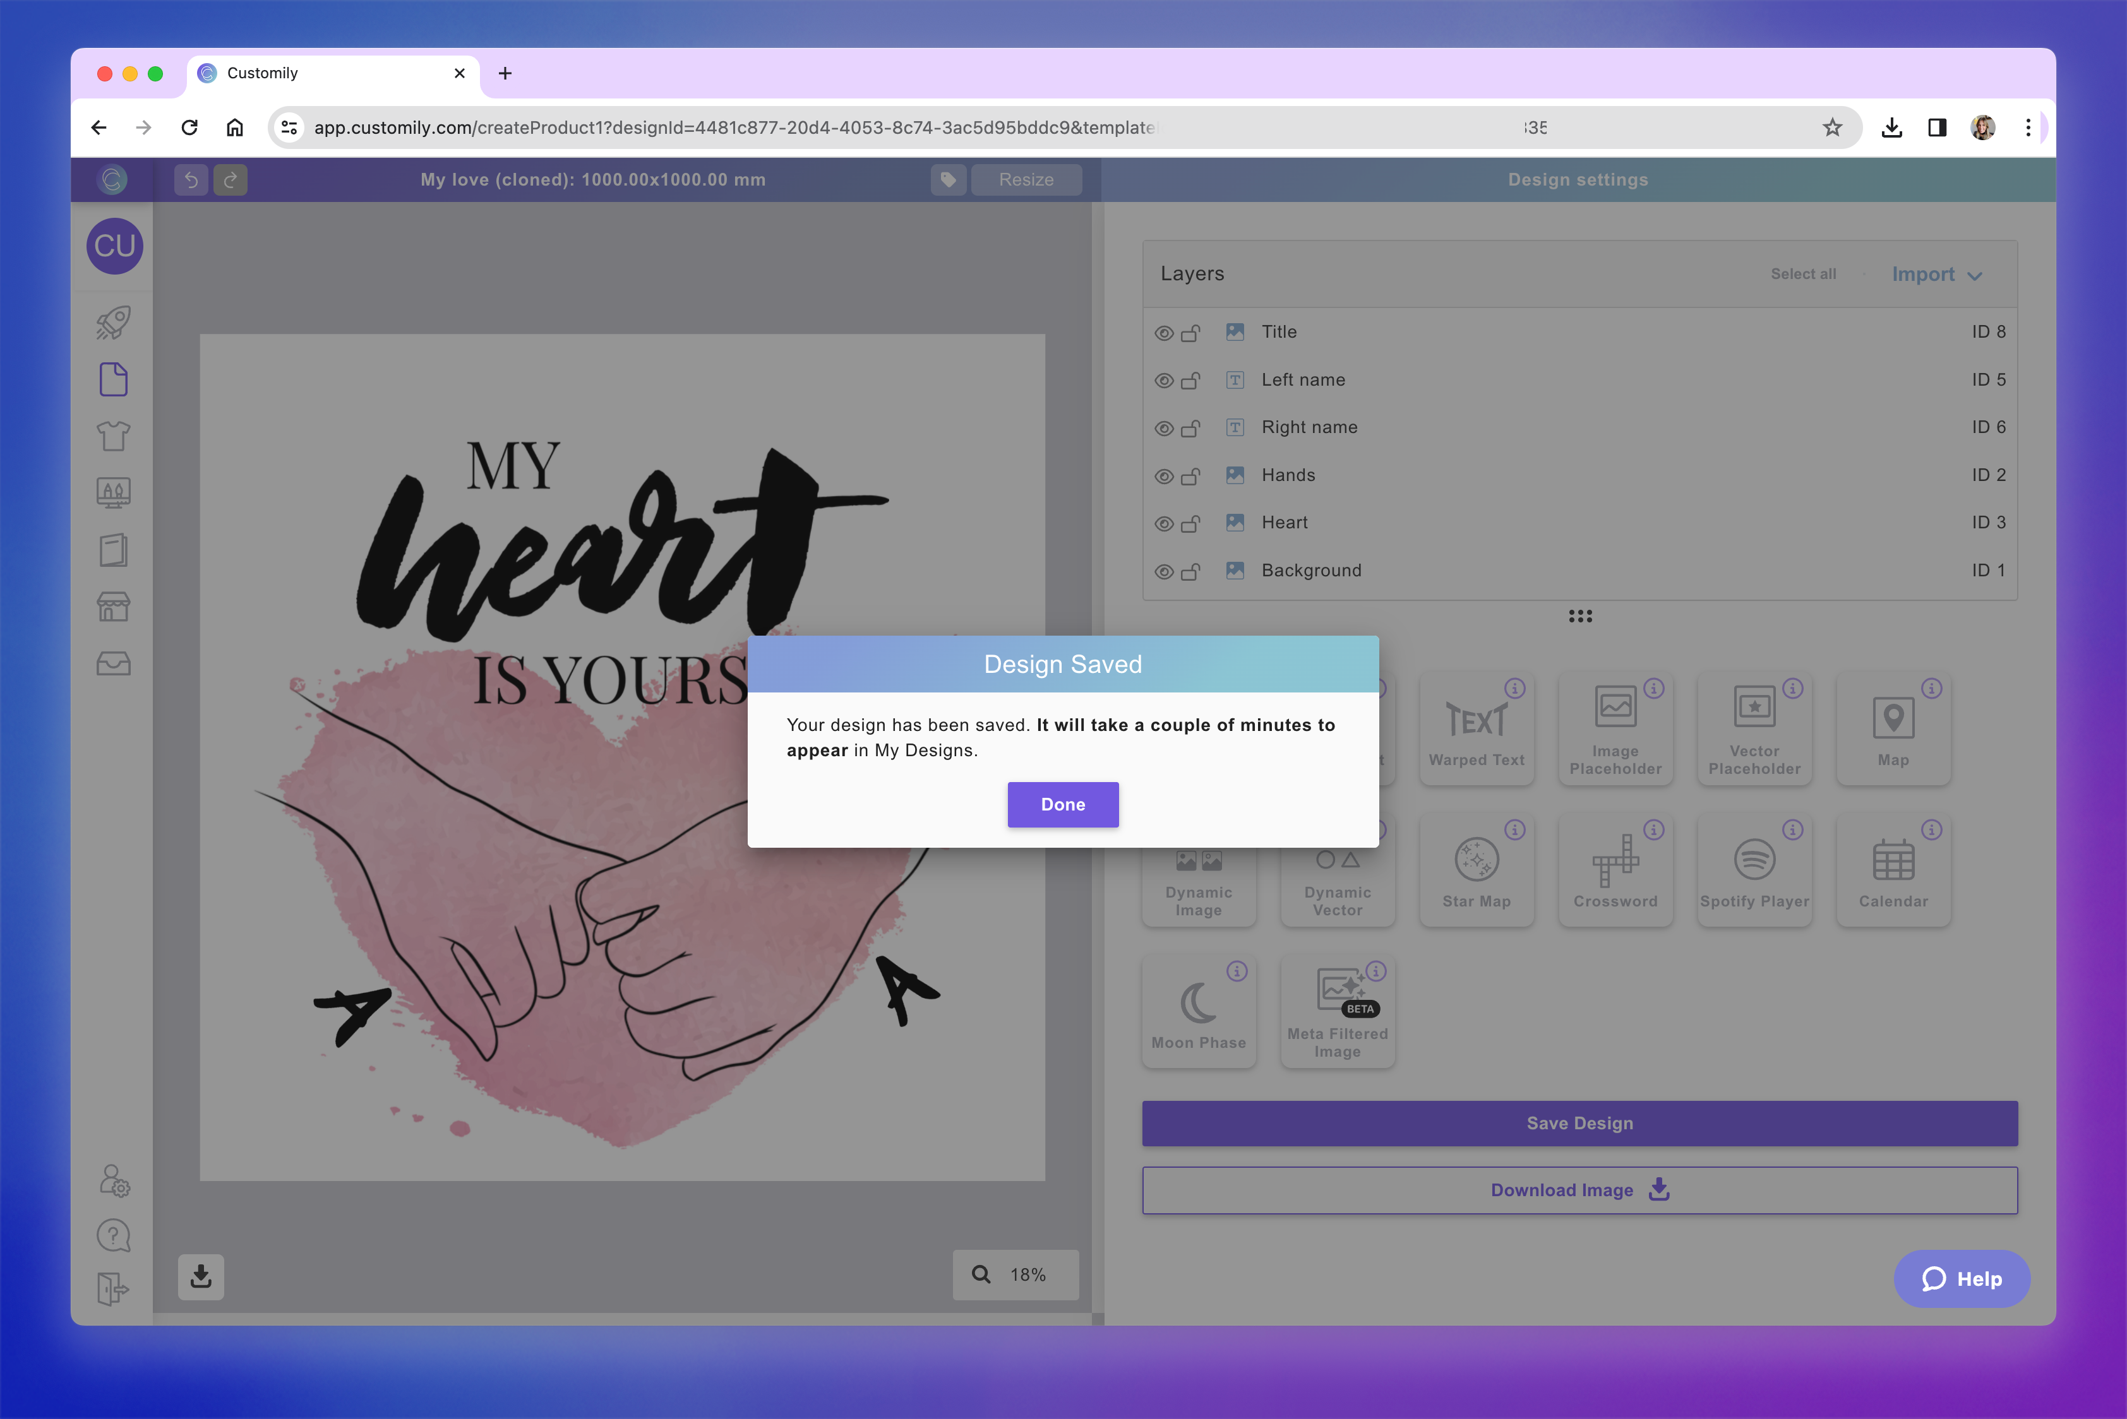2127x1419 pixels.
Task: Click the tag icon next to Resize
Action: point(948,179)
